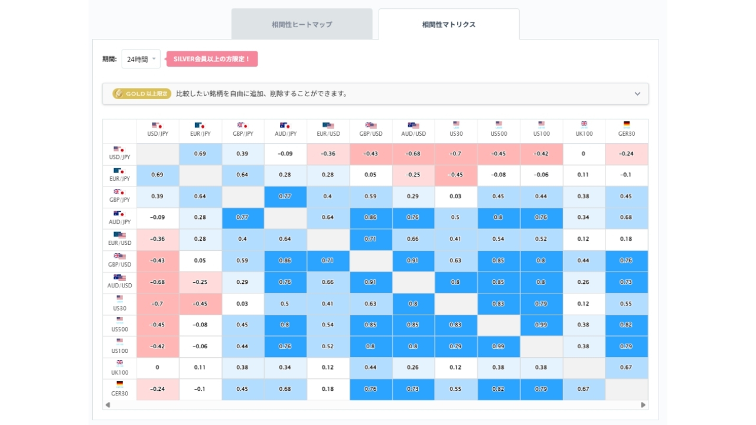
Task: Click the AUD/USD flag icon in column header
Action: [413, 125]
